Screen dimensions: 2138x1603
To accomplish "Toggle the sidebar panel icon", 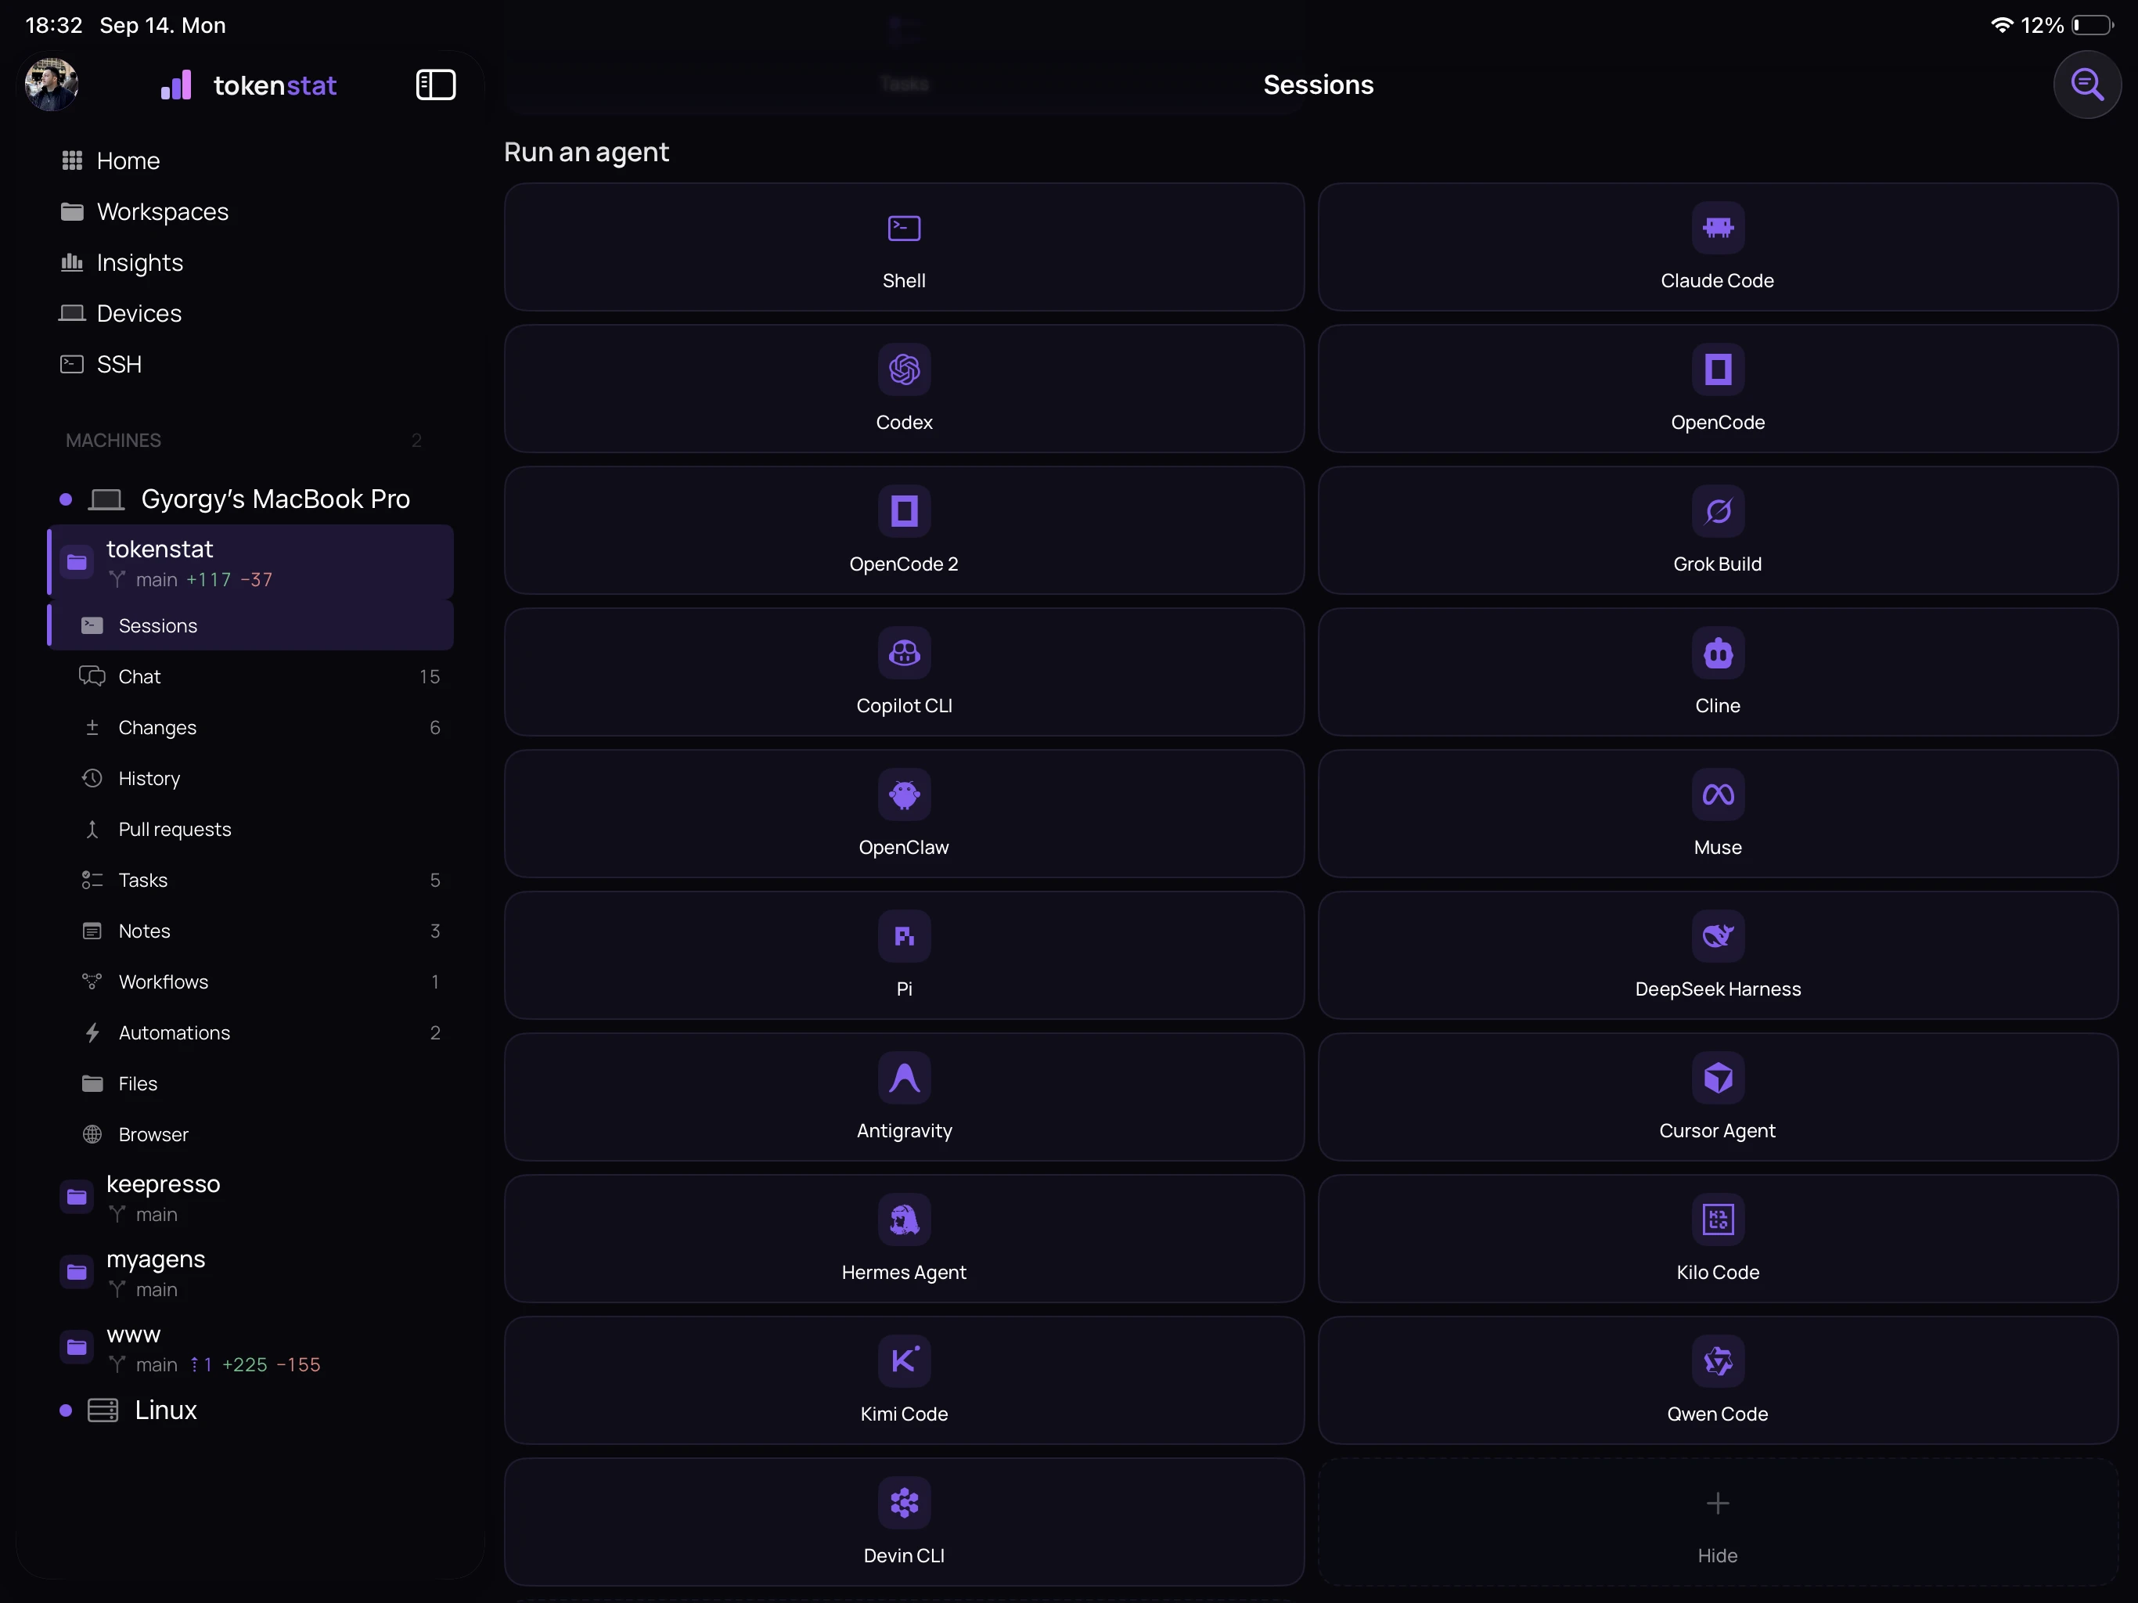I will (436, 84).
